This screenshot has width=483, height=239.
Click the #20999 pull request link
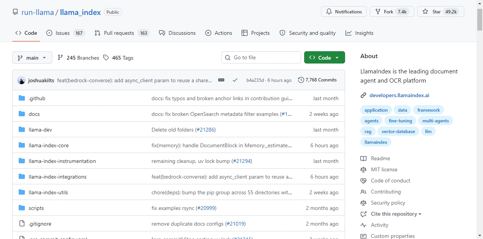206,208
